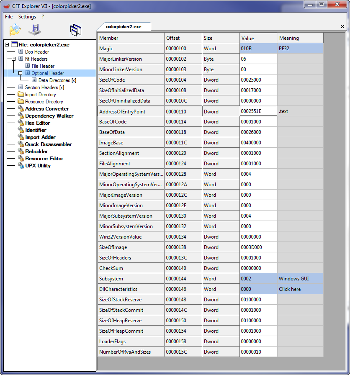Click the Import Directory folder icon
This screenshot has height=375, width=350.
click(x=21, y=94)
